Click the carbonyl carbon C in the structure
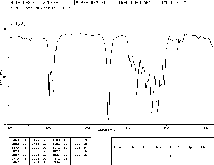Viewport: 214px width, 165px height. 169,147
